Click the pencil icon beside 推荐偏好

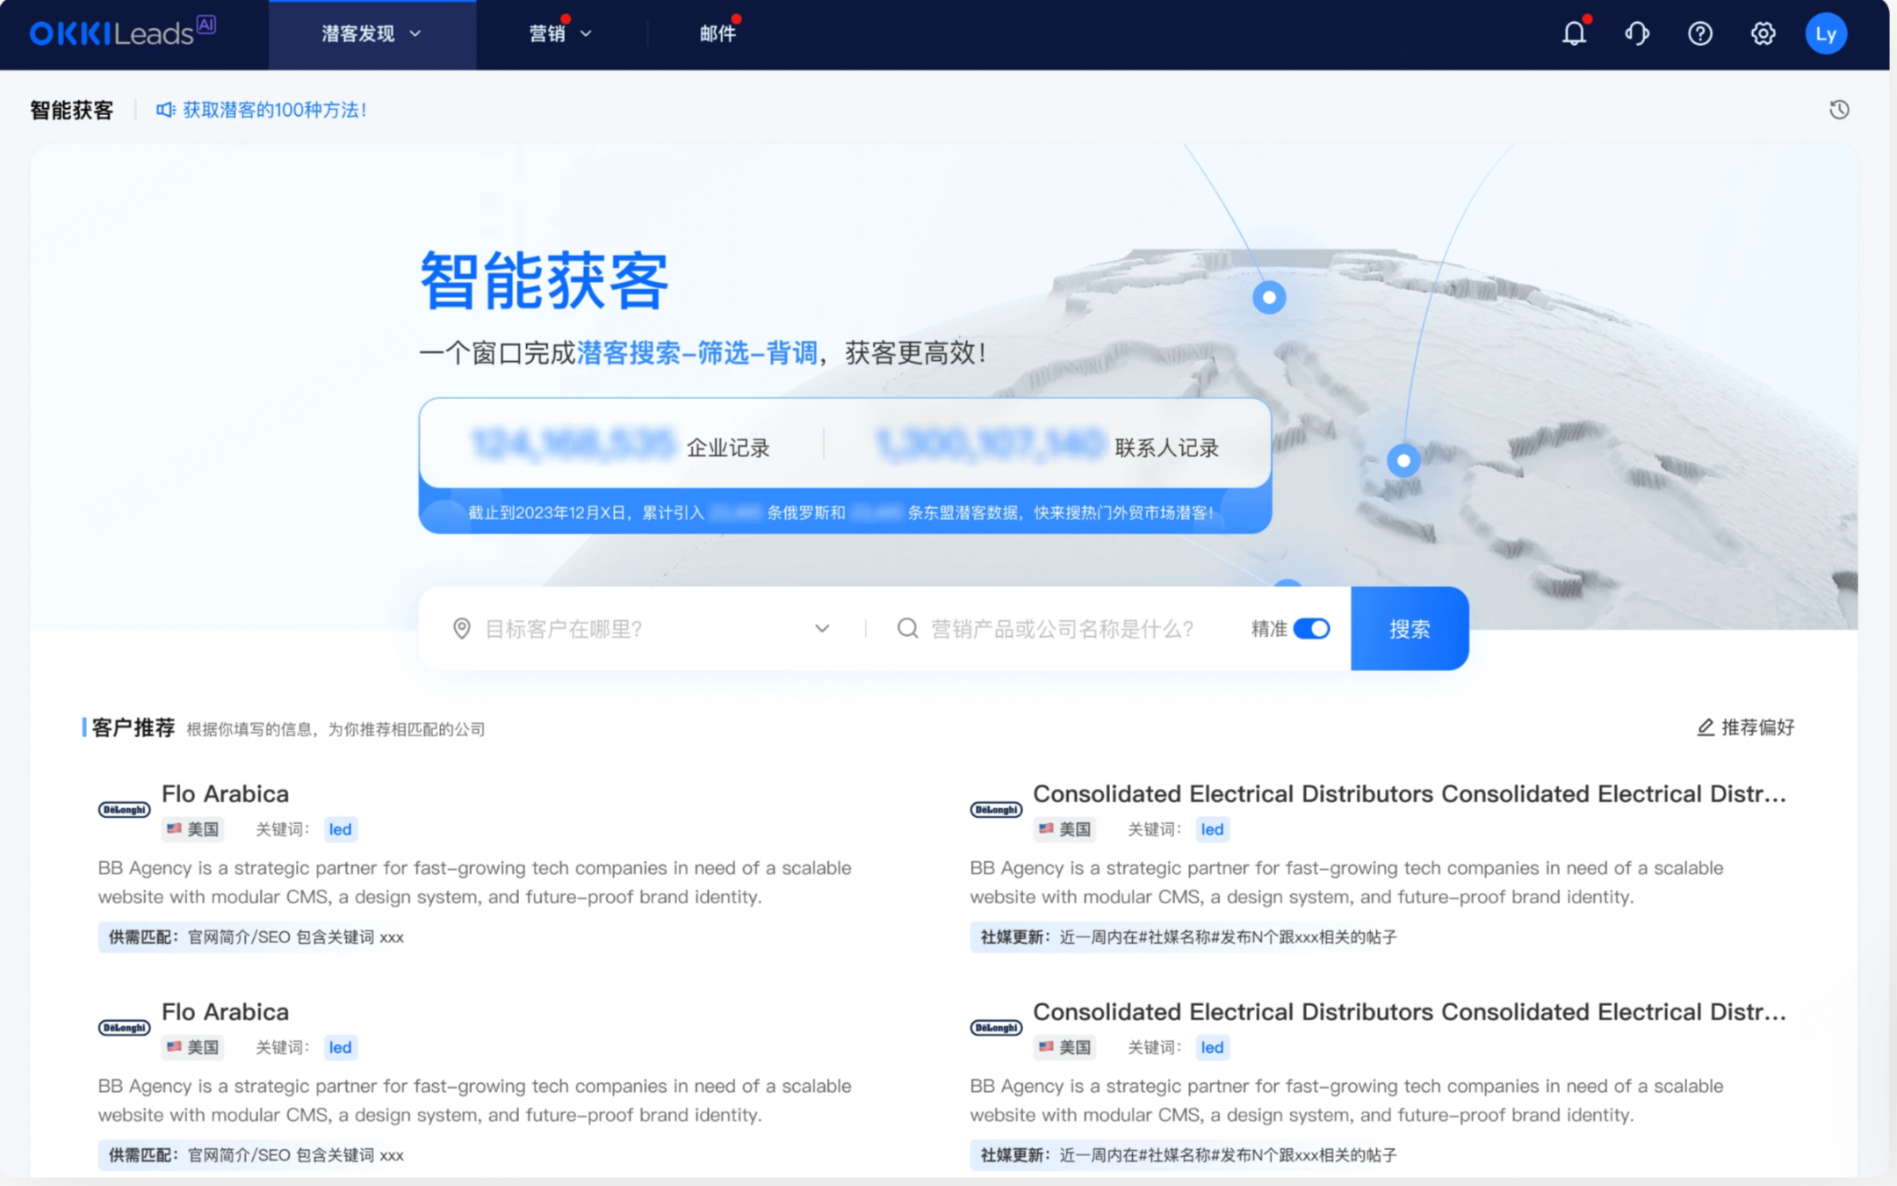1705,727
